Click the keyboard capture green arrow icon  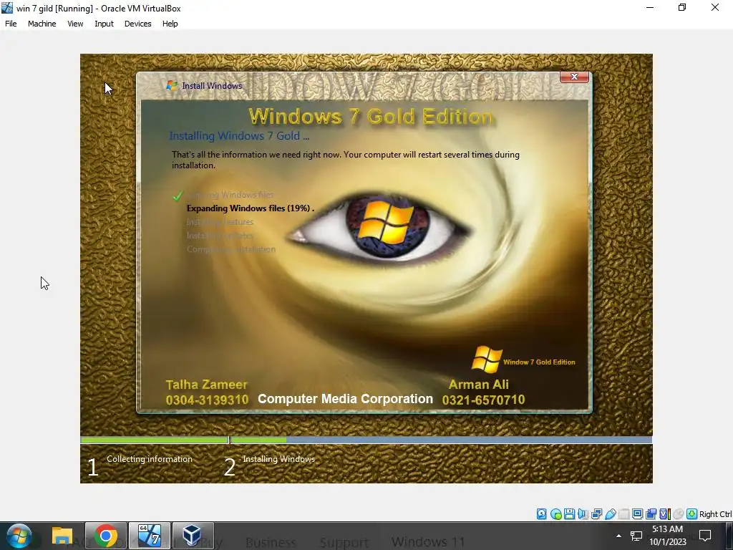691,514
